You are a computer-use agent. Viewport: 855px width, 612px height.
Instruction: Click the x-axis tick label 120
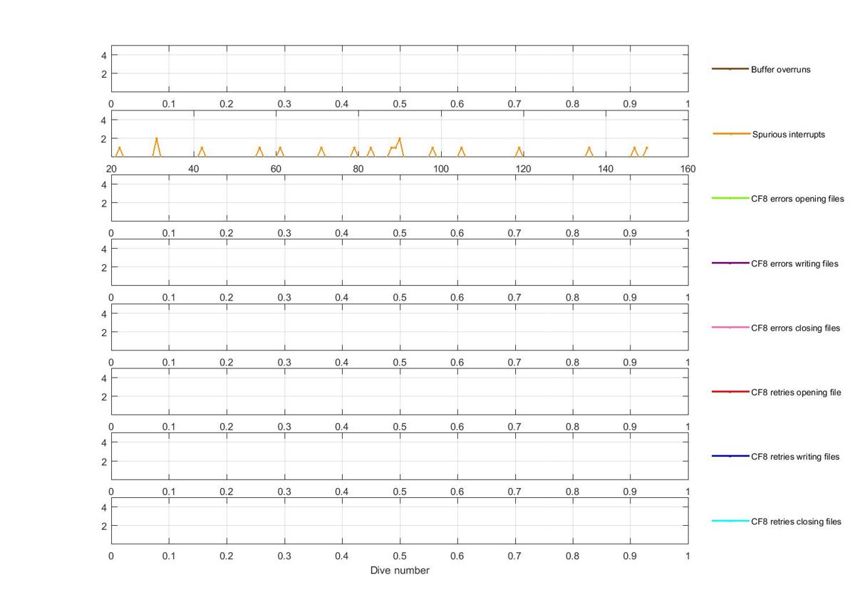click(523, 169)
